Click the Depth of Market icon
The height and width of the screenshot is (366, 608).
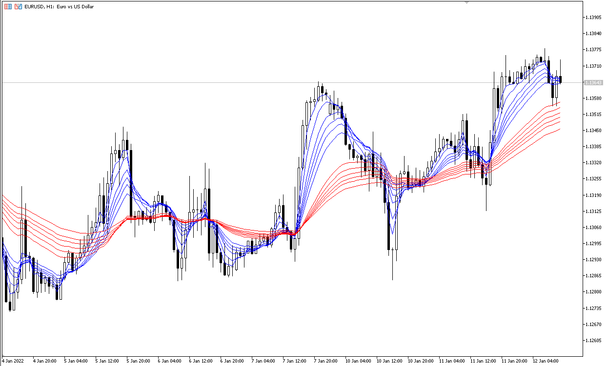click(18, 7)
